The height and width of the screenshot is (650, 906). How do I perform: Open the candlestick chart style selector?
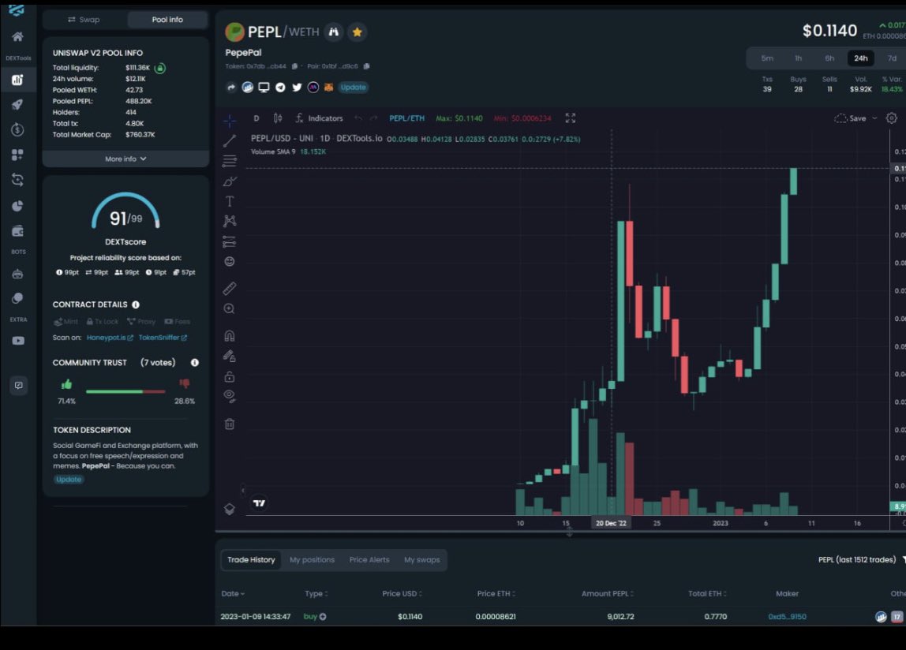(278, 118)
